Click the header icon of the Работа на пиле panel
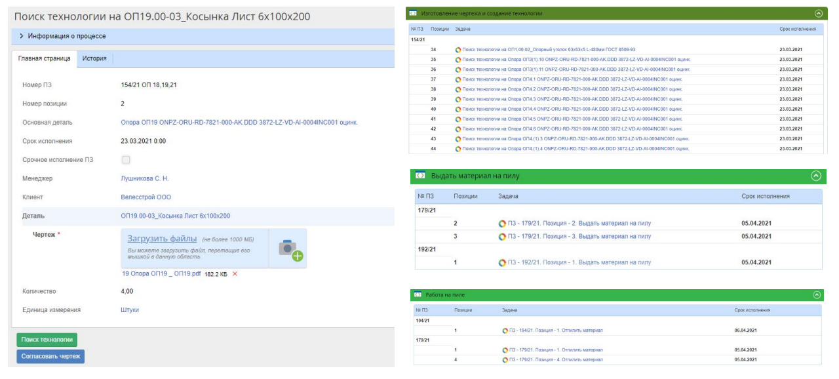Screen dimensions: 839x379 pyautogui.click(x=417, y=295)
